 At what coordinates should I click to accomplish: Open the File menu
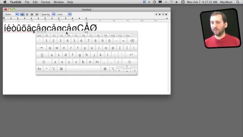(x=27, y=2)
